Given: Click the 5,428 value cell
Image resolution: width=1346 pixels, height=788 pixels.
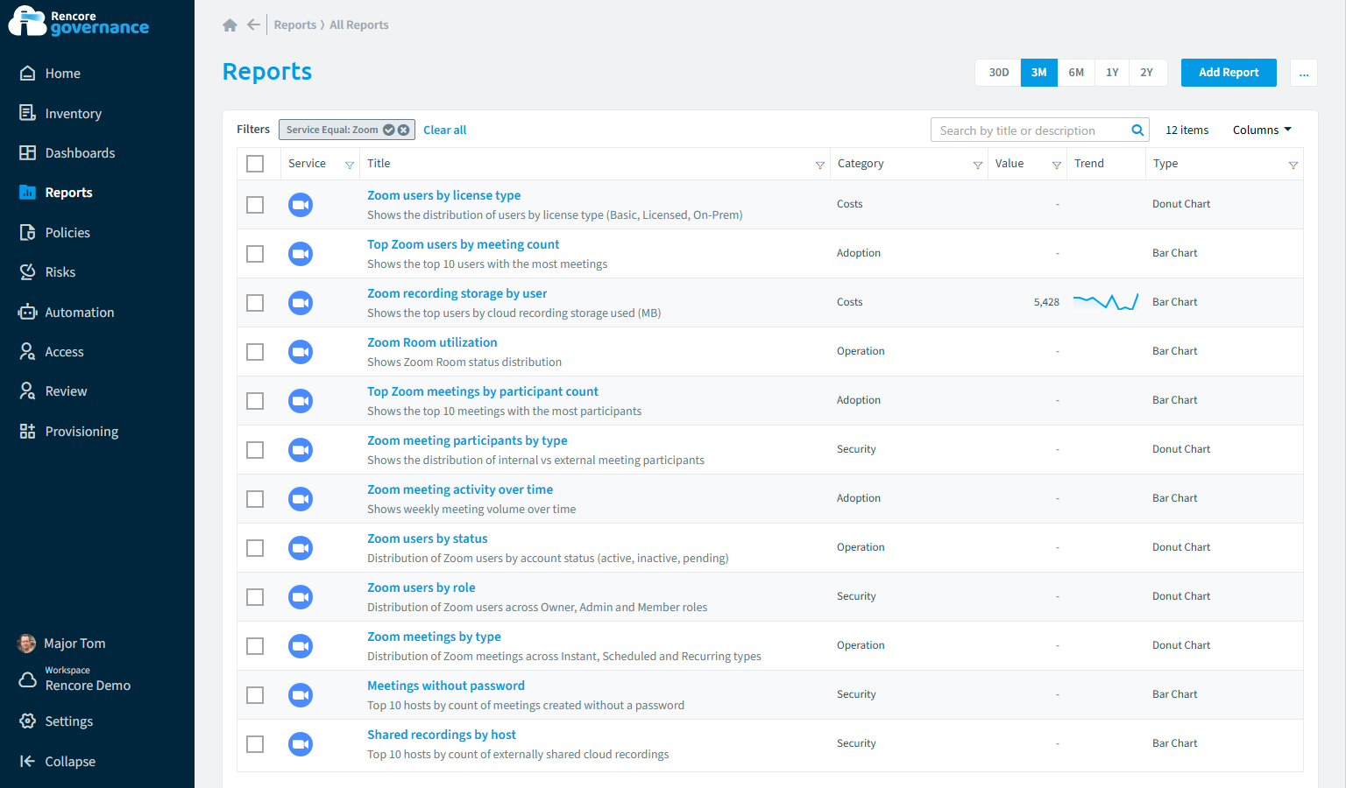Looking at the screenshot, I should [1046, 302].
